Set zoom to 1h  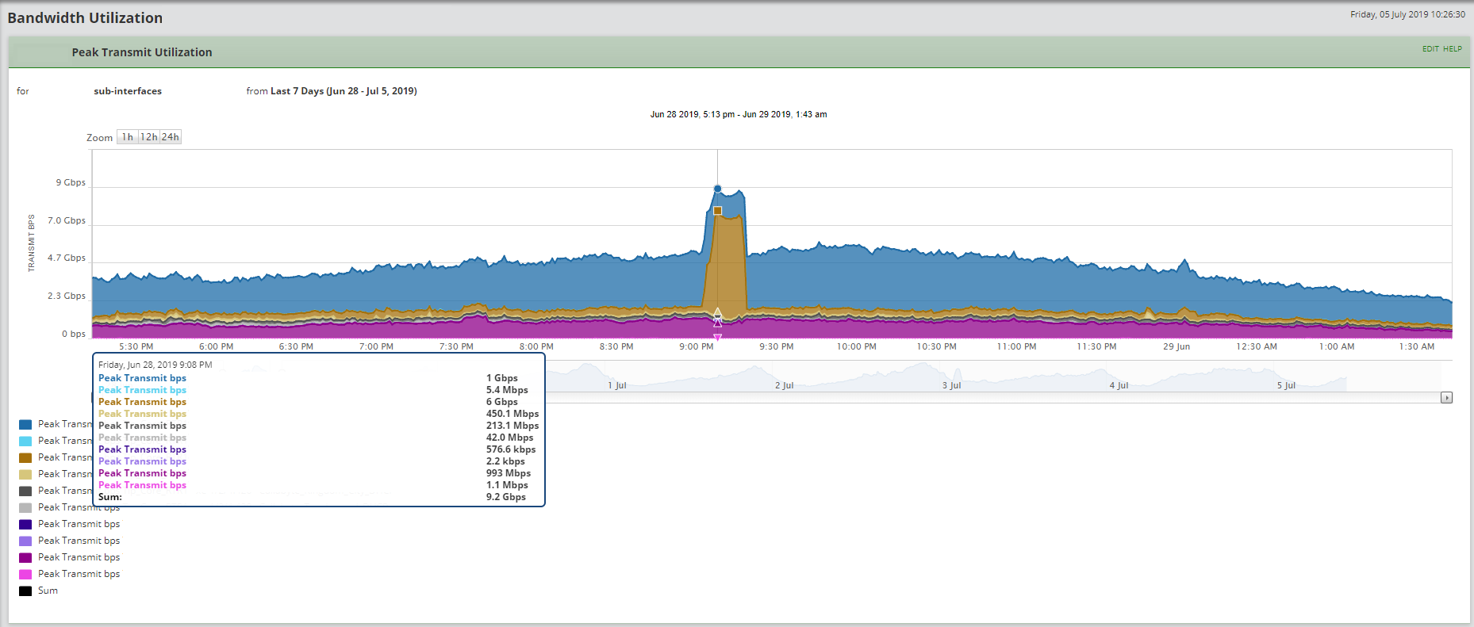(128, 137)
